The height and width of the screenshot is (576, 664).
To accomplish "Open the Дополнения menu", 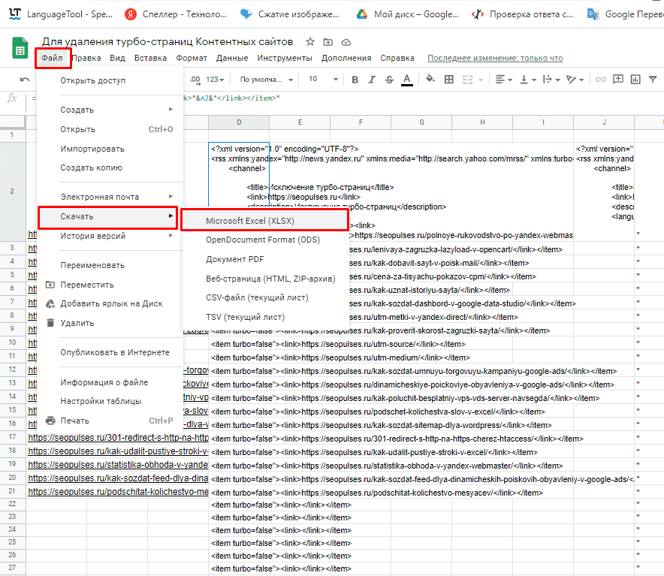I will (346, 58).
